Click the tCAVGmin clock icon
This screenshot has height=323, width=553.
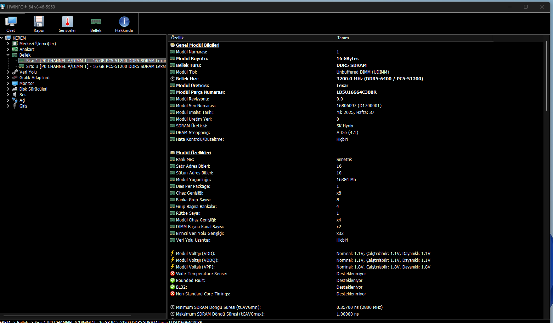tap(173, 307)
